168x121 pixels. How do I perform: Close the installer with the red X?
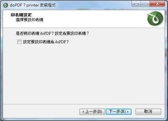pyautogui.click(x=157, y=4)
